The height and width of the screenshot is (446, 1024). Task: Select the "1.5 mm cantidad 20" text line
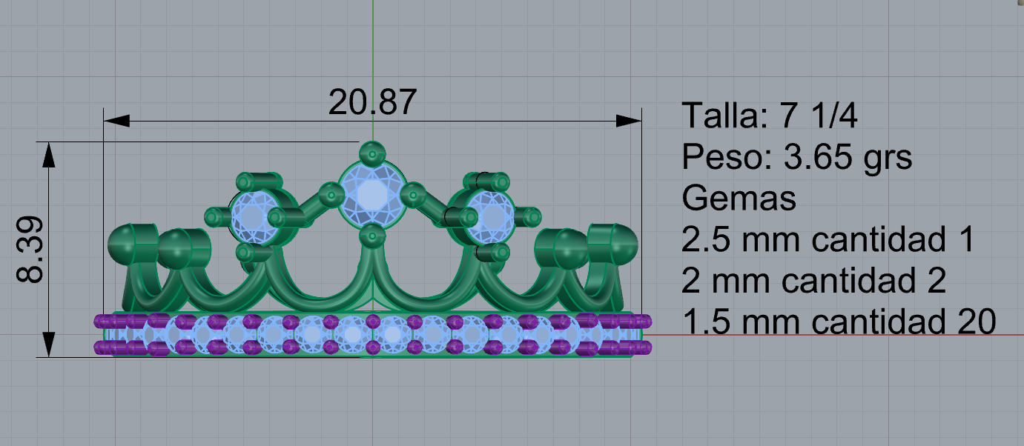coord(838,322)
